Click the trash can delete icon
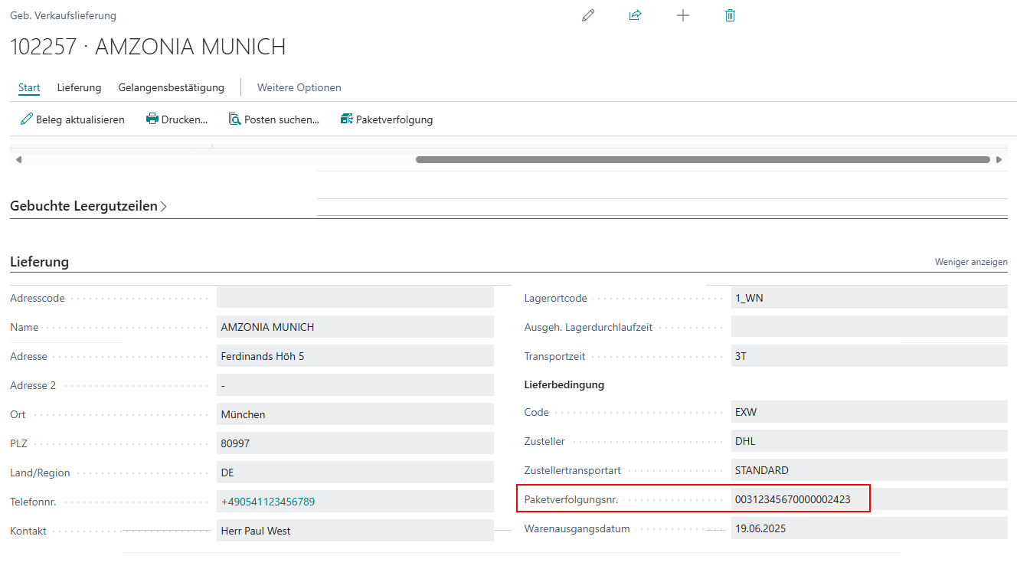The height and width of the screenshot is (569, 1017). point(730,15)
